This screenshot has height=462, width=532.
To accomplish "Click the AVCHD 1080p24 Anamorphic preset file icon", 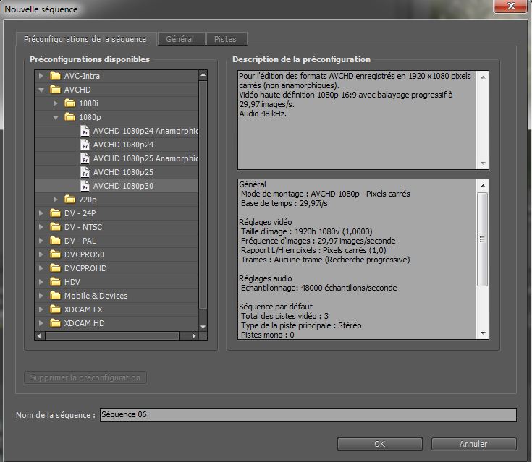I will (x=85, y=131).
